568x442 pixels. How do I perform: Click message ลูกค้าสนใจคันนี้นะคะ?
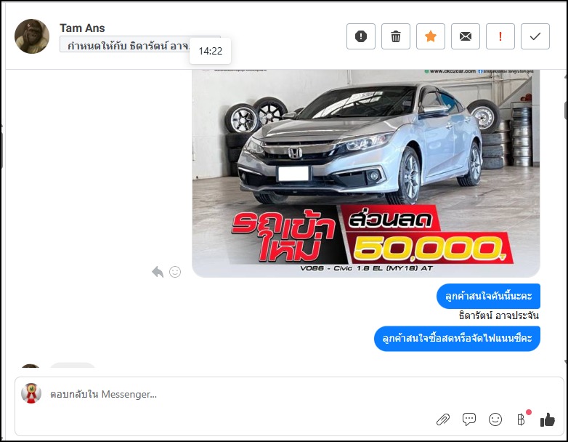(488, 296)
